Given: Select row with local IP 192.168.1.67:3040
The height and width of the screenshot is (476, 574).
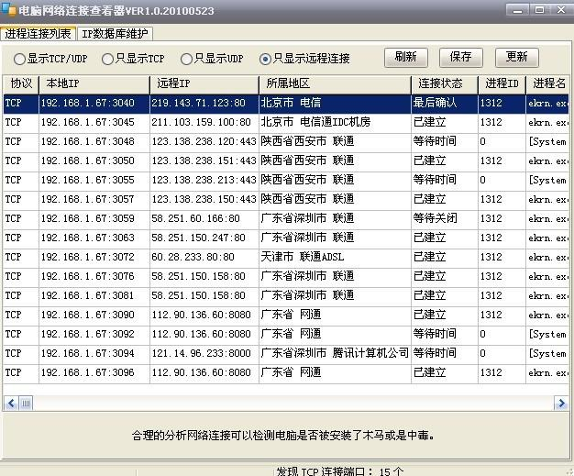Looking at the screenshot, I should point(286,104).
